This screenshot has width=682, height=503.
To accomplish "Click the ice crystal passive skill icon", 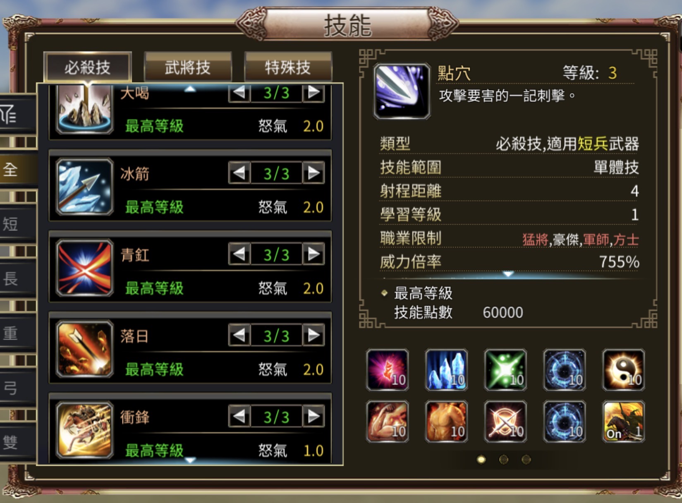I will (446, 370).
